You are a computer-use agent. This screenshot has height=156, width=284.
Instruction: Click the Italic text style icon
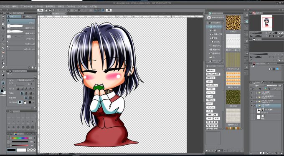pyautogui.click(x=22, y=89)
